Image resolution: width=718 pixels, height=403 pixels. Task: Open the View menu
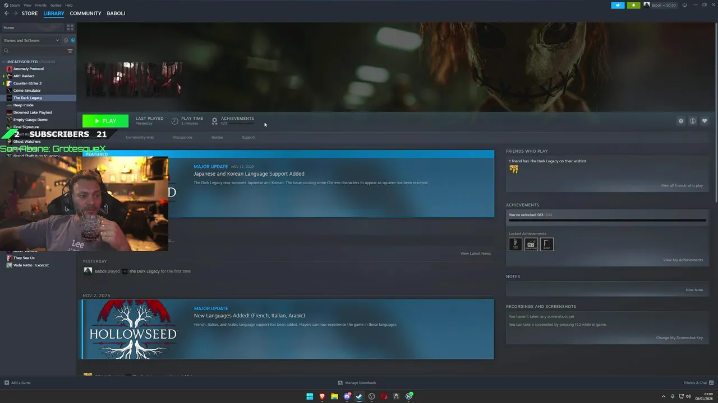coord(27,5)
